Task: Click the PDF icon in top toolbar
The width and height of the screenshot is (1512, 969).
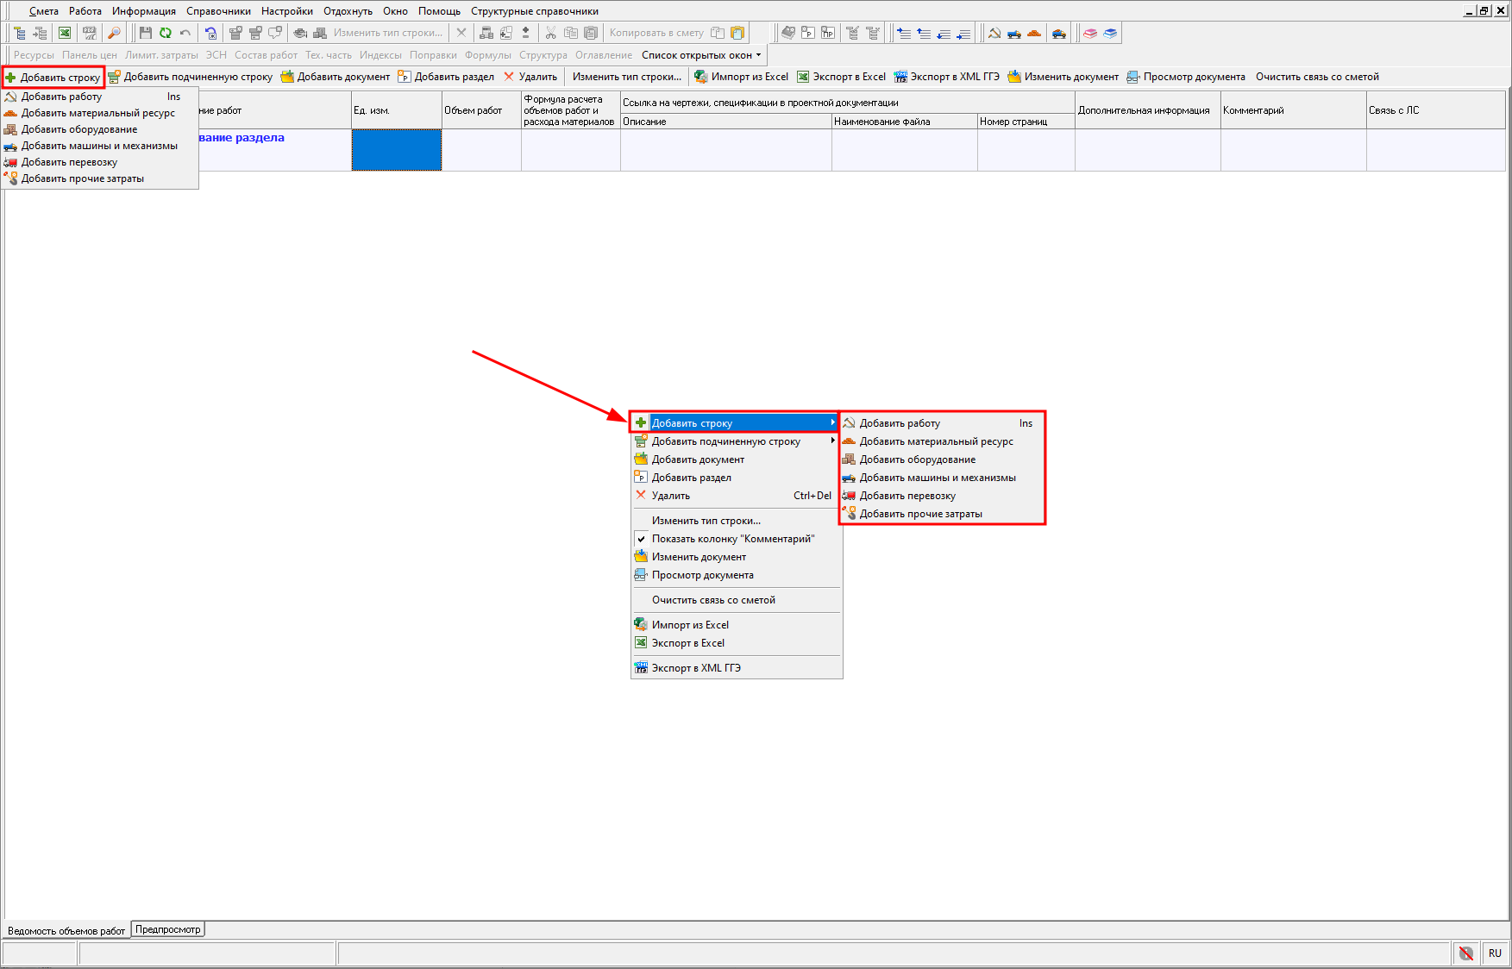Action: coord(89,33)
